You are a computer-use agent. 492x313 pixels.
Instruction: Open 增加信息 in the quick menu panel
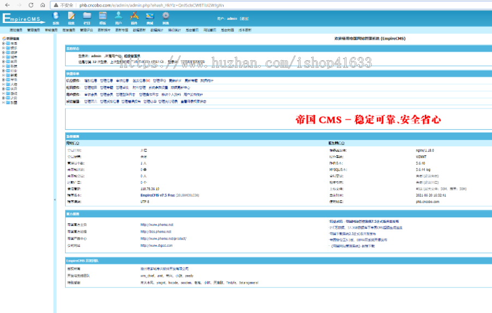pos(91,80)
